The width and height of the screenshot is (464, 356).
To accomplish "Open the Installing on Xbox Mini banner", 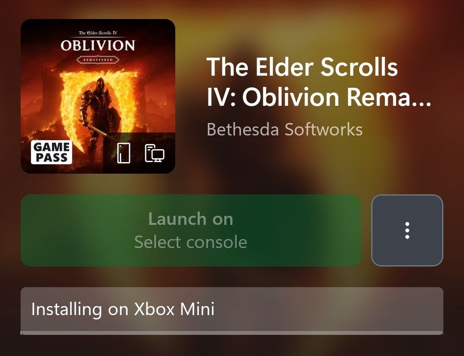I will pyautogui.click(x=232, y=311).
